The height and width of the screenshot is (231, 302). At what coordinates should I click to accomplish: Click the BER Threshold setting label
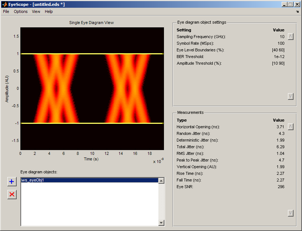coord(190,57)
